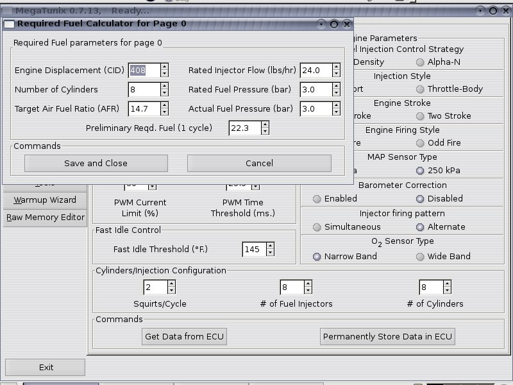Click the Preliminary Reqd. Fuel field
Image resolution: width=513 pixels, height=385 pixels.
tap(245, 128)
